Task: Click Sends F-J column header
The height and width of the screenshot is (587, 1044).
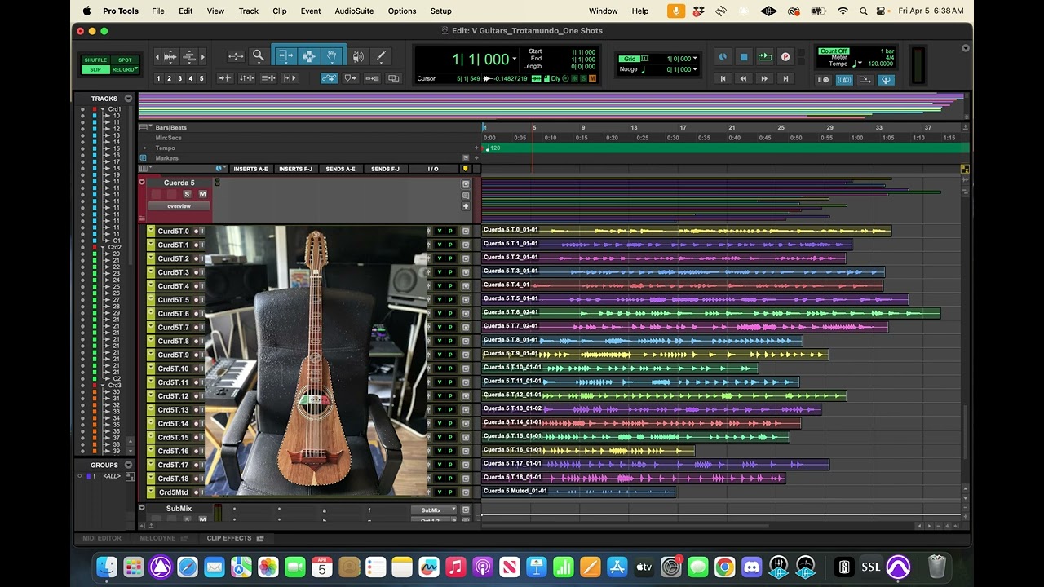Action: click(385, 169)
